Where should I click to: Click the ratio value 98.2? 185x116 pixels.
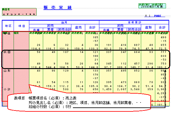pos(136,86)
